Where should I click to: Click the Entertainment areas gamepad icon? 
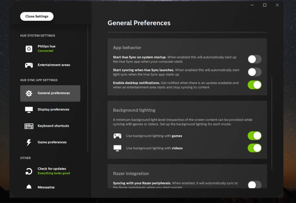29,65
